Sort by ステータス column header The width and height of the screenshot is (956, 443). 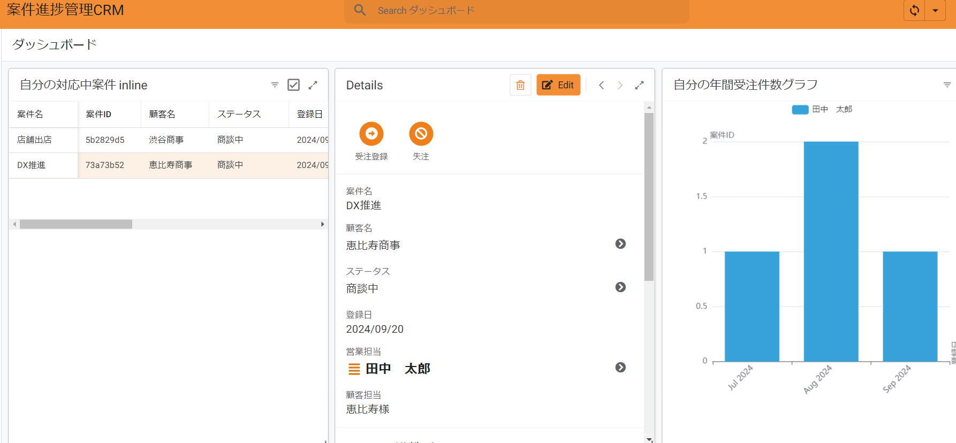(x=239, y=114)
